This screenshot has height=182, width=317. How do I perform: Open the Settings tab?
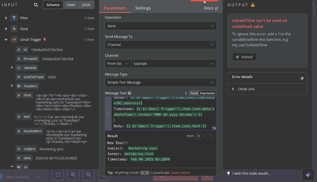pos(143,8)
